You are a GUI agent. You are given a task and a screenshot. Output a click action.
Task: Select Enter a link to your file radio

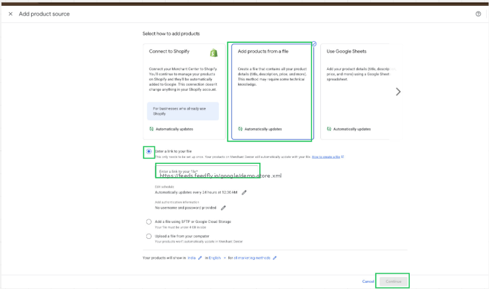(149, 152)
